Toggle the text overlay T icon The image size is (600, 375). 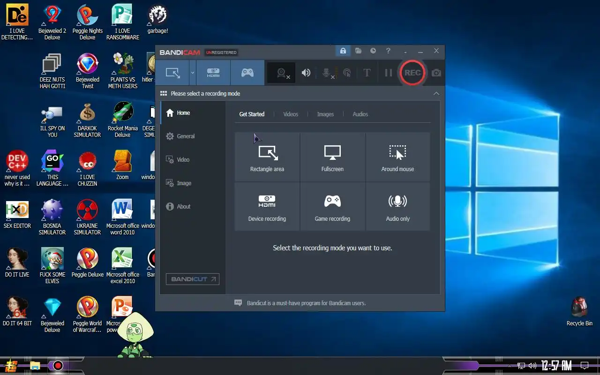pos(367,73)
